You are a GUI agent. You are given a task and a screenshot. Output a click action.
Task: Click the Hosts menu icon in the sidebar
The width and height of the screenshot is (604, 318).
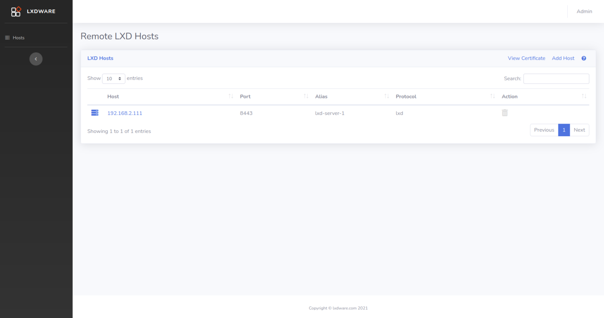(7, 37)
